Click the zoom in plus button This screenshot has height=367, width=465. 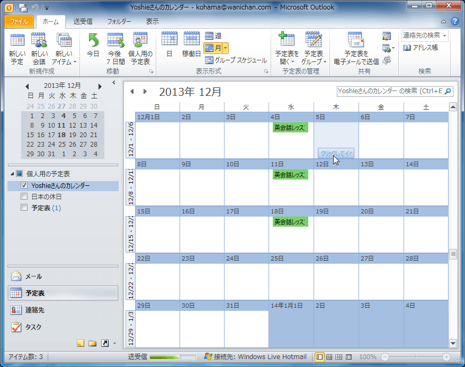[x=446, y=356]
